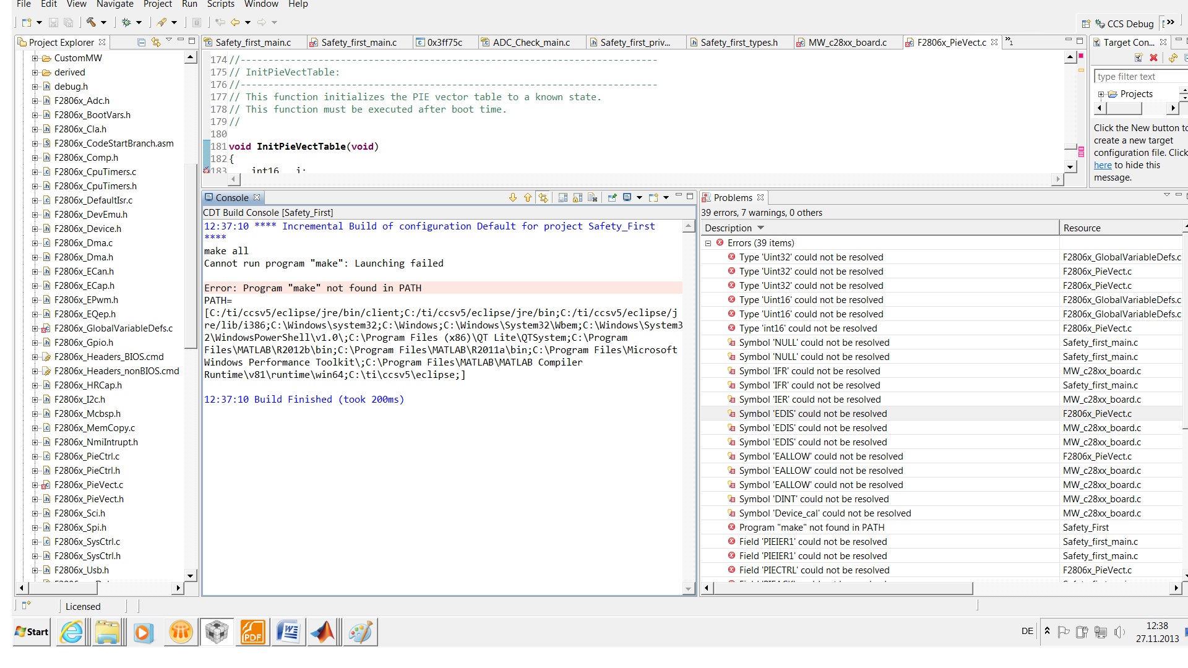
Task: Toggle Pin Console button
Action: click(x=612, y=197)
